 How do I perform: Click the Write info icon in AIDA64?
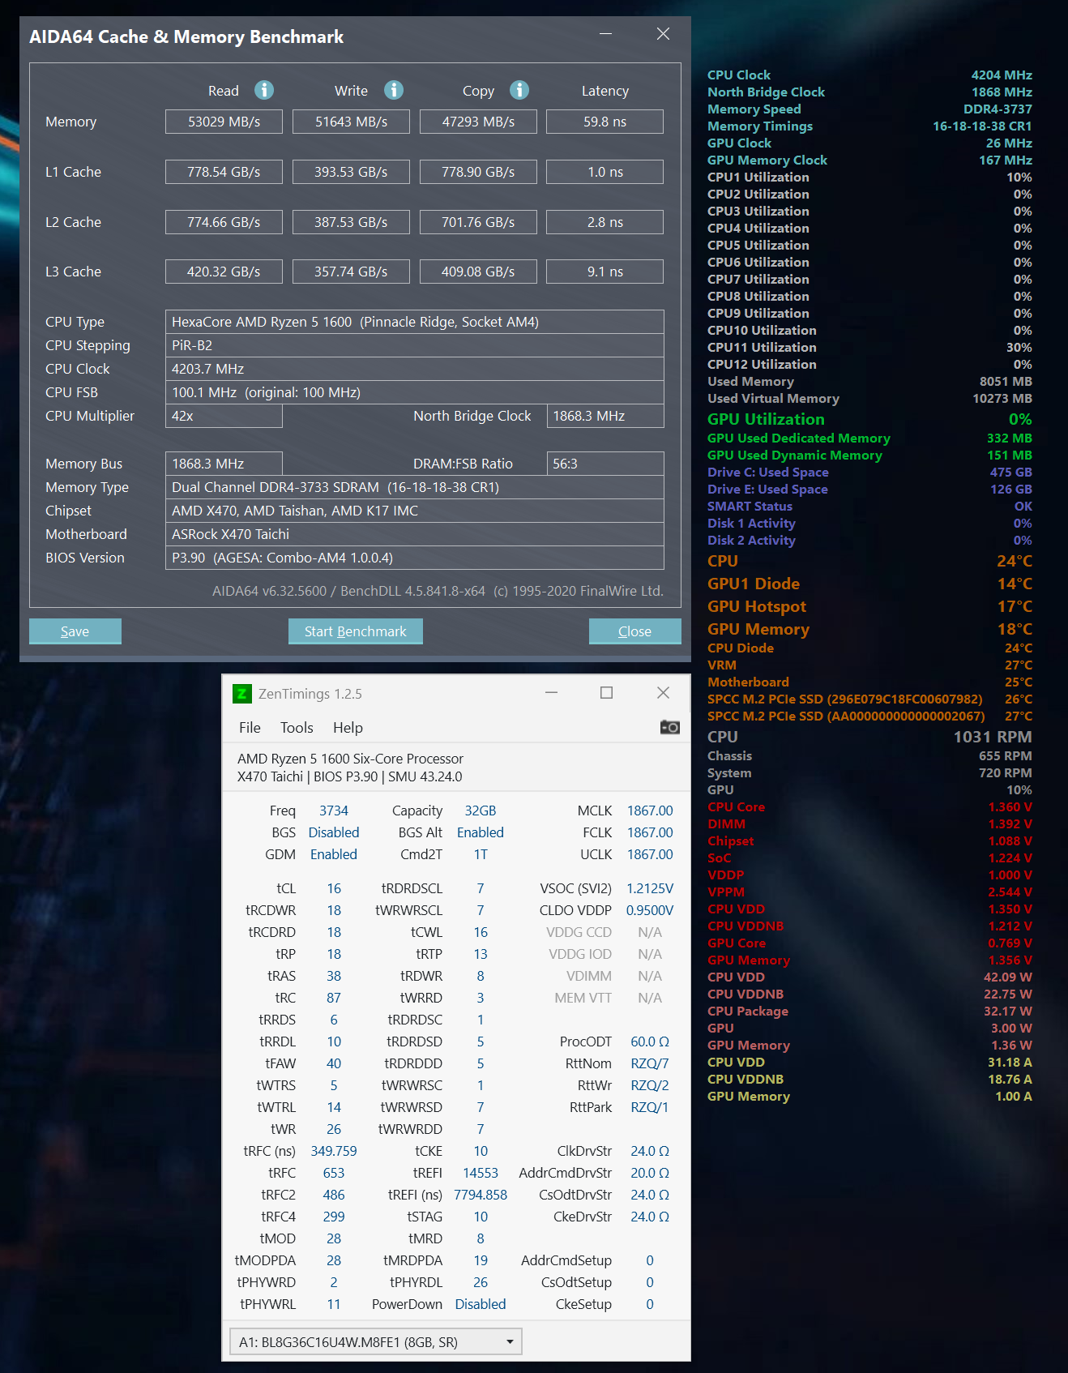(x=394, y=90)
